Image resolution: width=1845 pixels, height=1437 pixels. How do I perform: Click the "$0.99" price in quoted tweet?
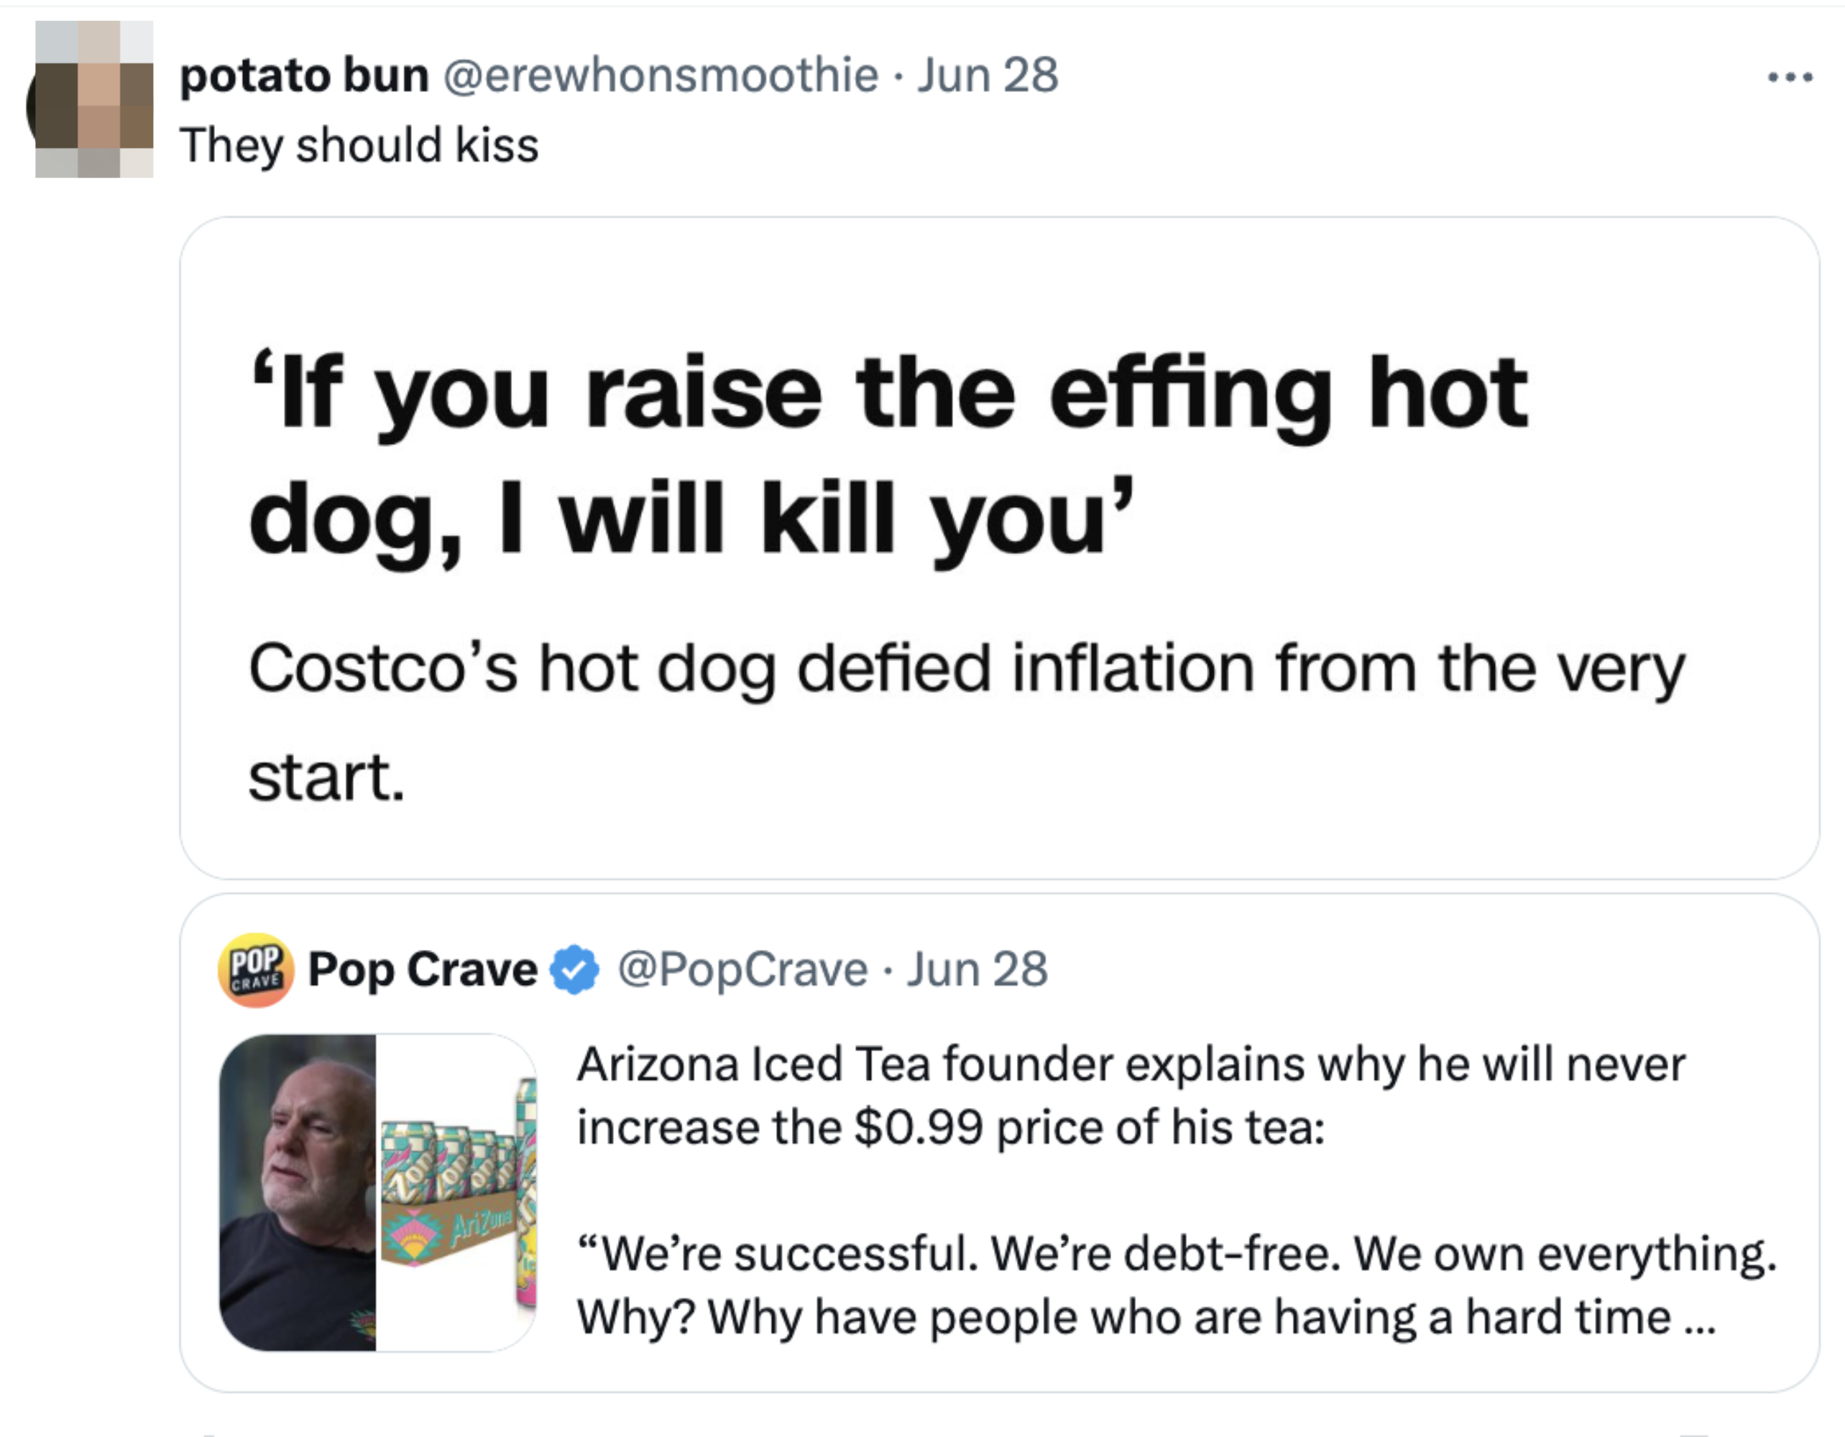pos(919,1128)
